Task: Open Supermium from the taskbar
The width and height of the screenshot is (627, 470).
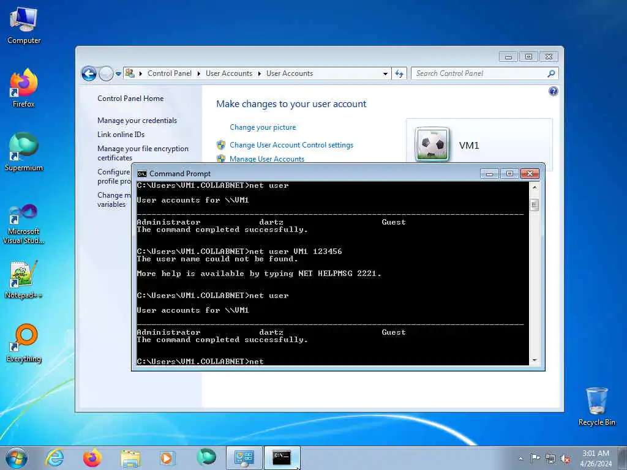Action: point(206,457)
